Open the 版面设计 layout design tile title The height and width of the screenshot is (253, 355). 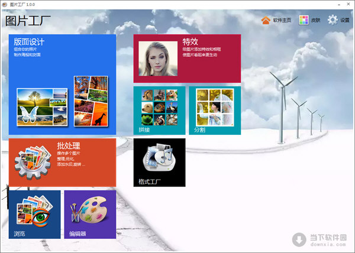click(29, 42)
